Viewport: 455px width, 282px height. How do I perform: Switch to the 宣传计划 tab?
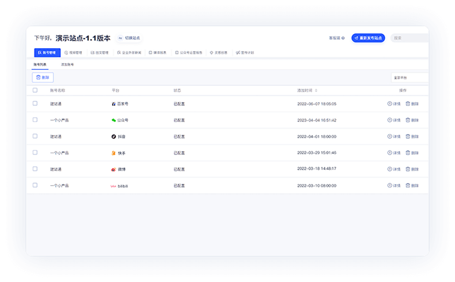[x=245, y=53]
